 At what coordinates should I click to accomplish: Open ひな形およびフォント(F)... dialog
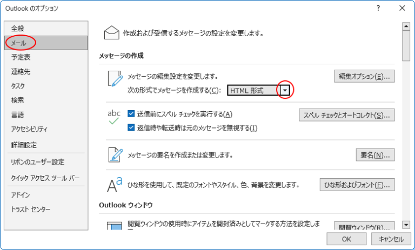click(x=357, y=185)
